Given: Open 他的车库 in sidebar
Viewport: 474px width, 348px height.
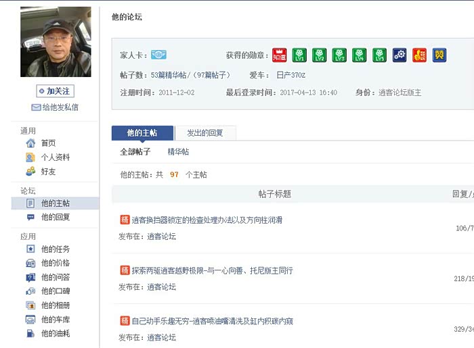Looking at the screenshot, I should click(56, 320).
